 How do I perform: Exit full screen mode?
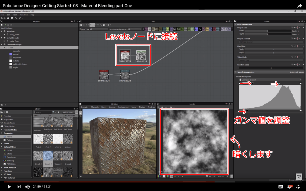point(298,187)
